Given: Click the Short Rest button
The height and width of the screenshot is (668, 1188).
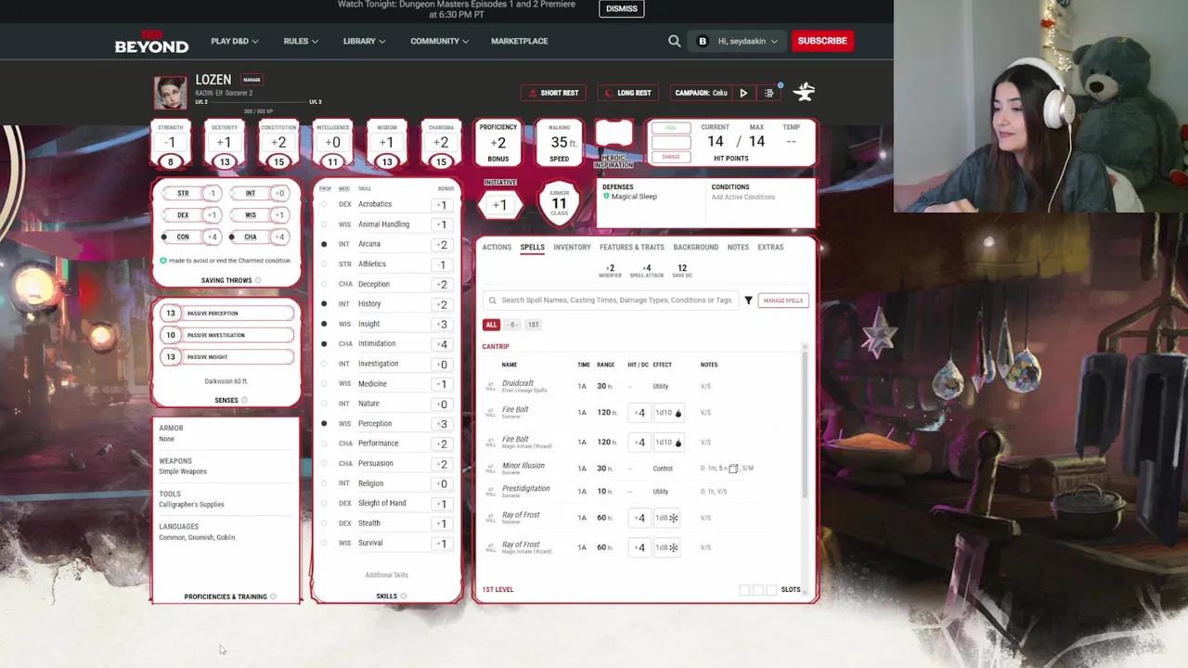Looking at the screenshot, I should point(554,93).
